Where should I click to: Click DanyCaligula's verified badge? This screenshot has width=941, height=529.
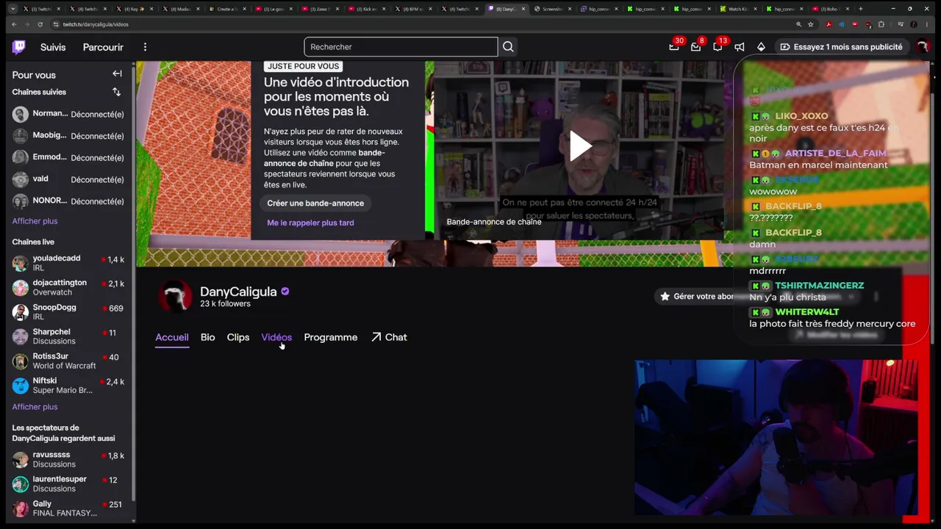(285, 292)
